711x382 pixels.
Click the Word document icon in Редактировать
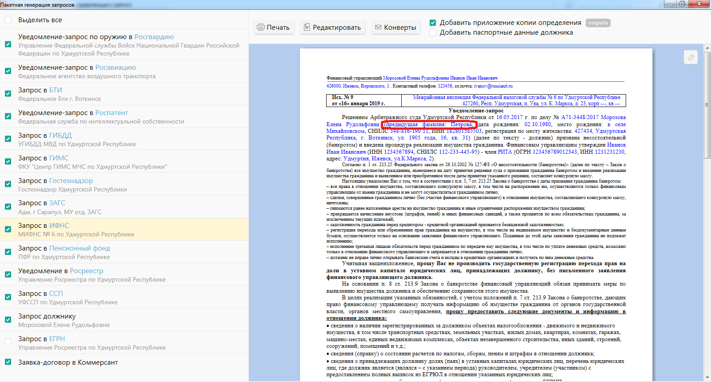click(307, 28)
